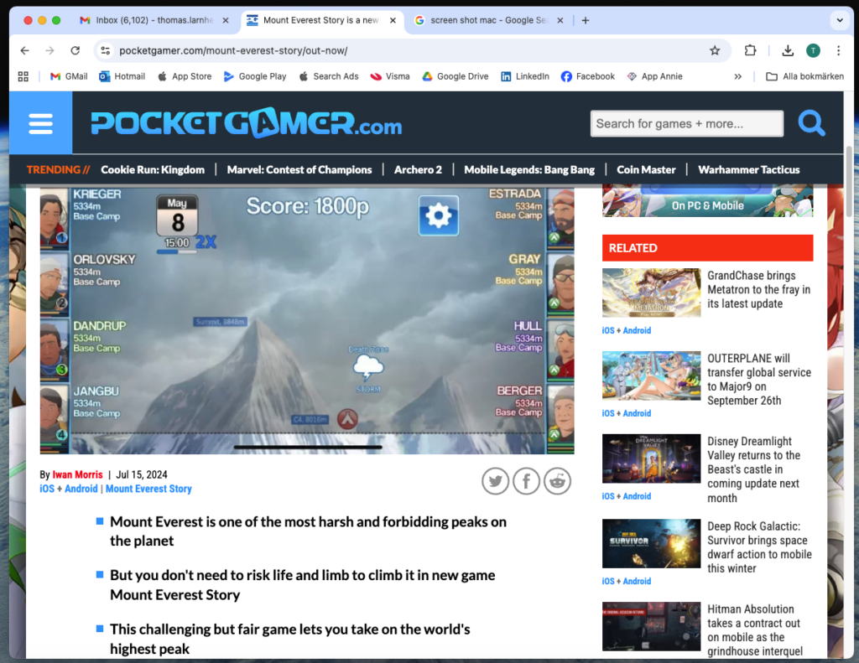Click the browser forward arrow
This screenshot has width=859, height=663.
tap(49, 51)
